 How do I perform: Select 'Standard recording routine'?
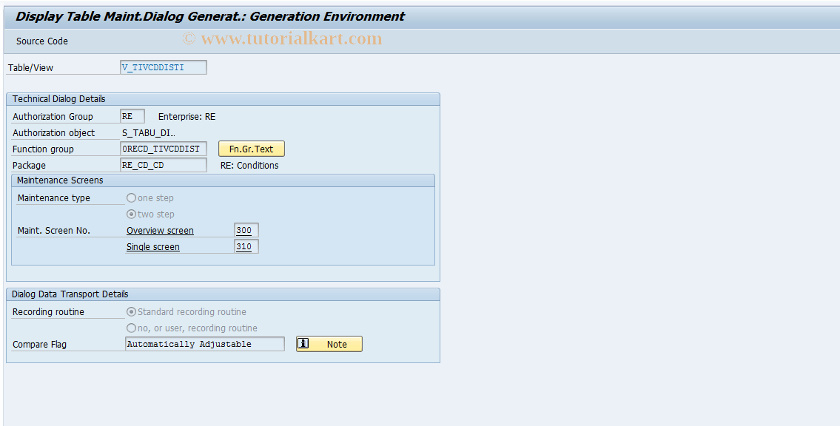pos(131,311)
